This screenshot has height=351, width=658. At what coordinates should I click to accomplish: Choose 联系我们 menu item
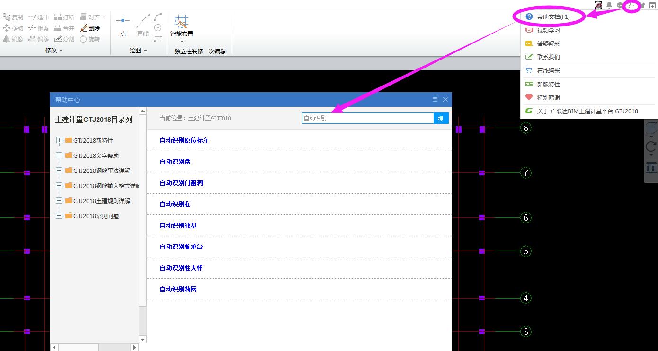pos(589,57)
